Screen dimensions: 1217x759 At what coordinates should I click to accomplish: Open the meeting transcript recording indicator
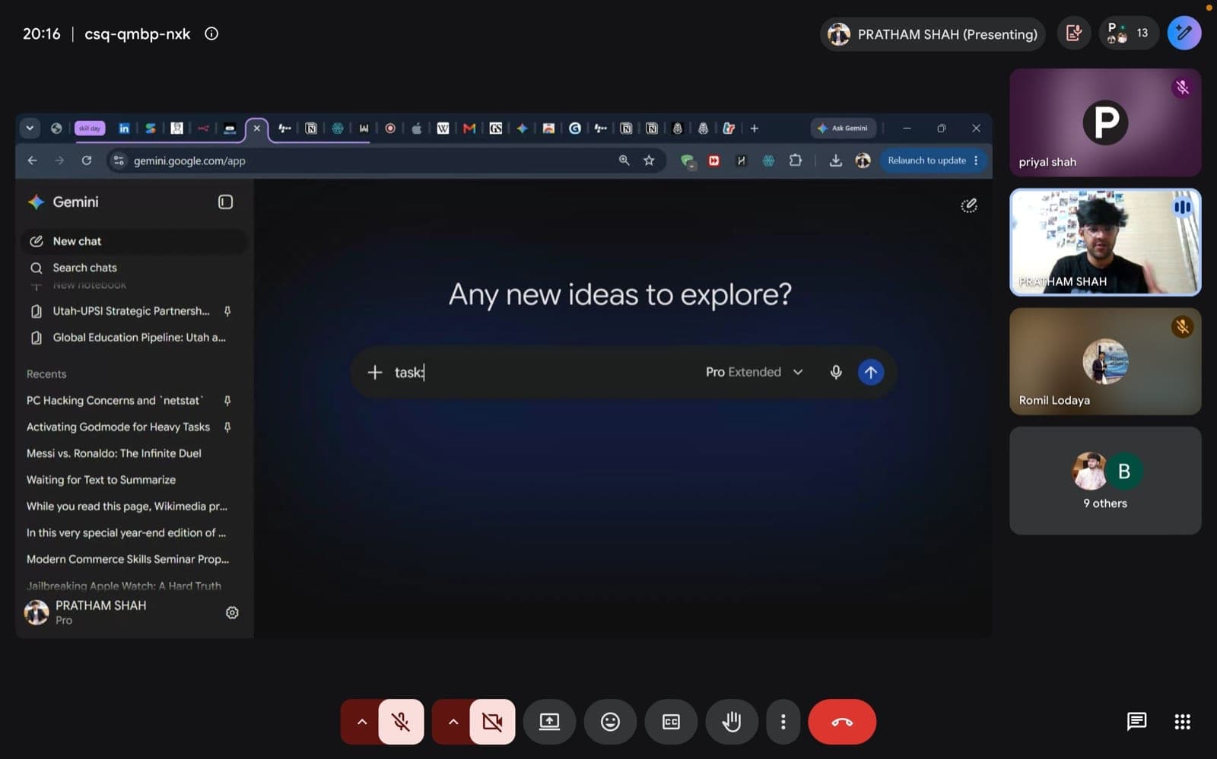pos(1073,33)
